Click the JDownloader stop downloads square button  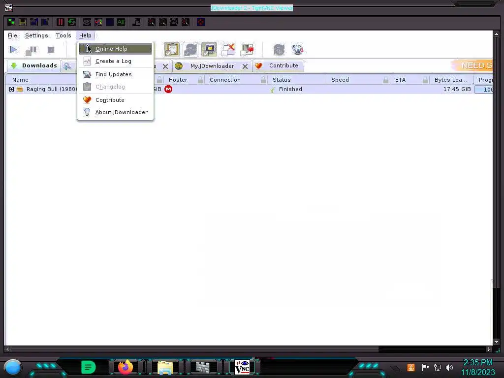pyautogui.click(x=51, y=50)
